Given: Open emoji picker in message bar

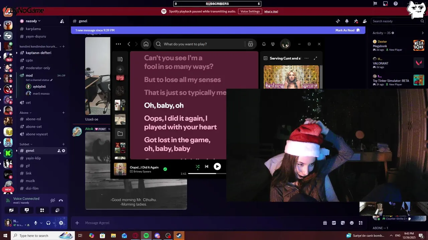Looking at the screenshot, I should 352,223.
